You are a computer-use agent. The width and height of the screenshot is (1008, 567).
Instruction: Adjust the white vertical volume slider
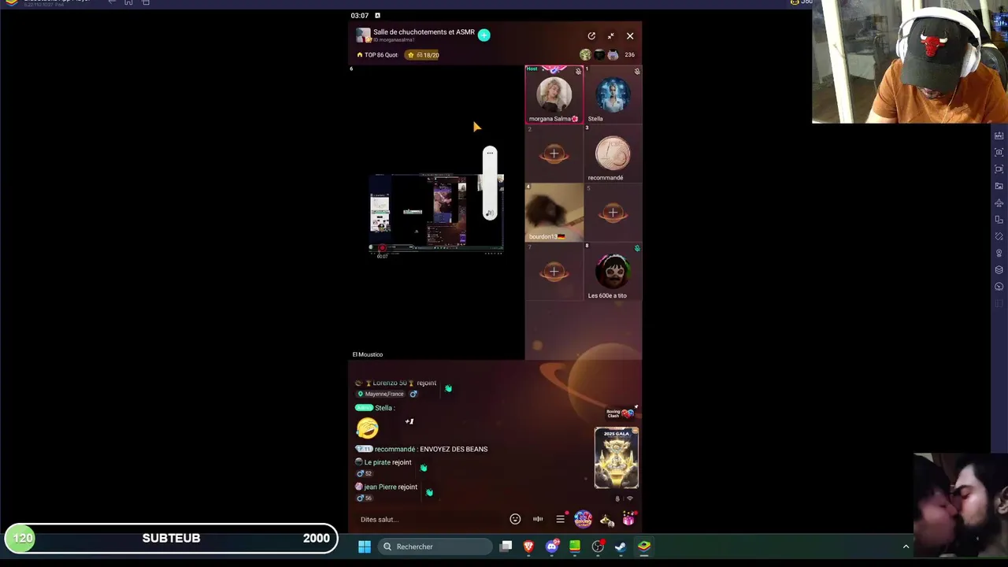[490, 183]
